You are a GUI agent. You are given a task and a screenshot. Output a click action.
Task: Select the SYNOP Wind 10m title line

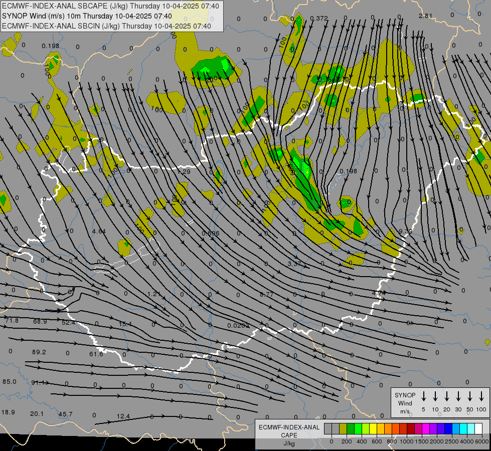tap(87, 16)
